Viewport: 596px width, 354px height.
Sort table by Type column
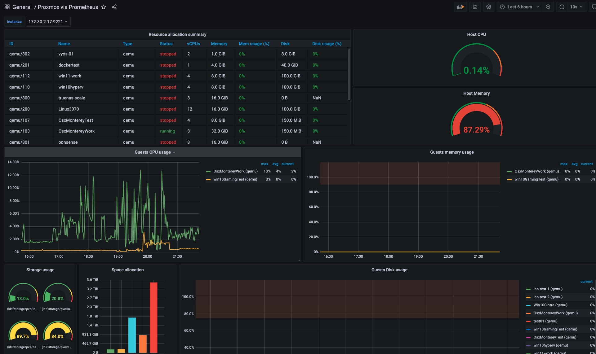(x=127, y=44)
